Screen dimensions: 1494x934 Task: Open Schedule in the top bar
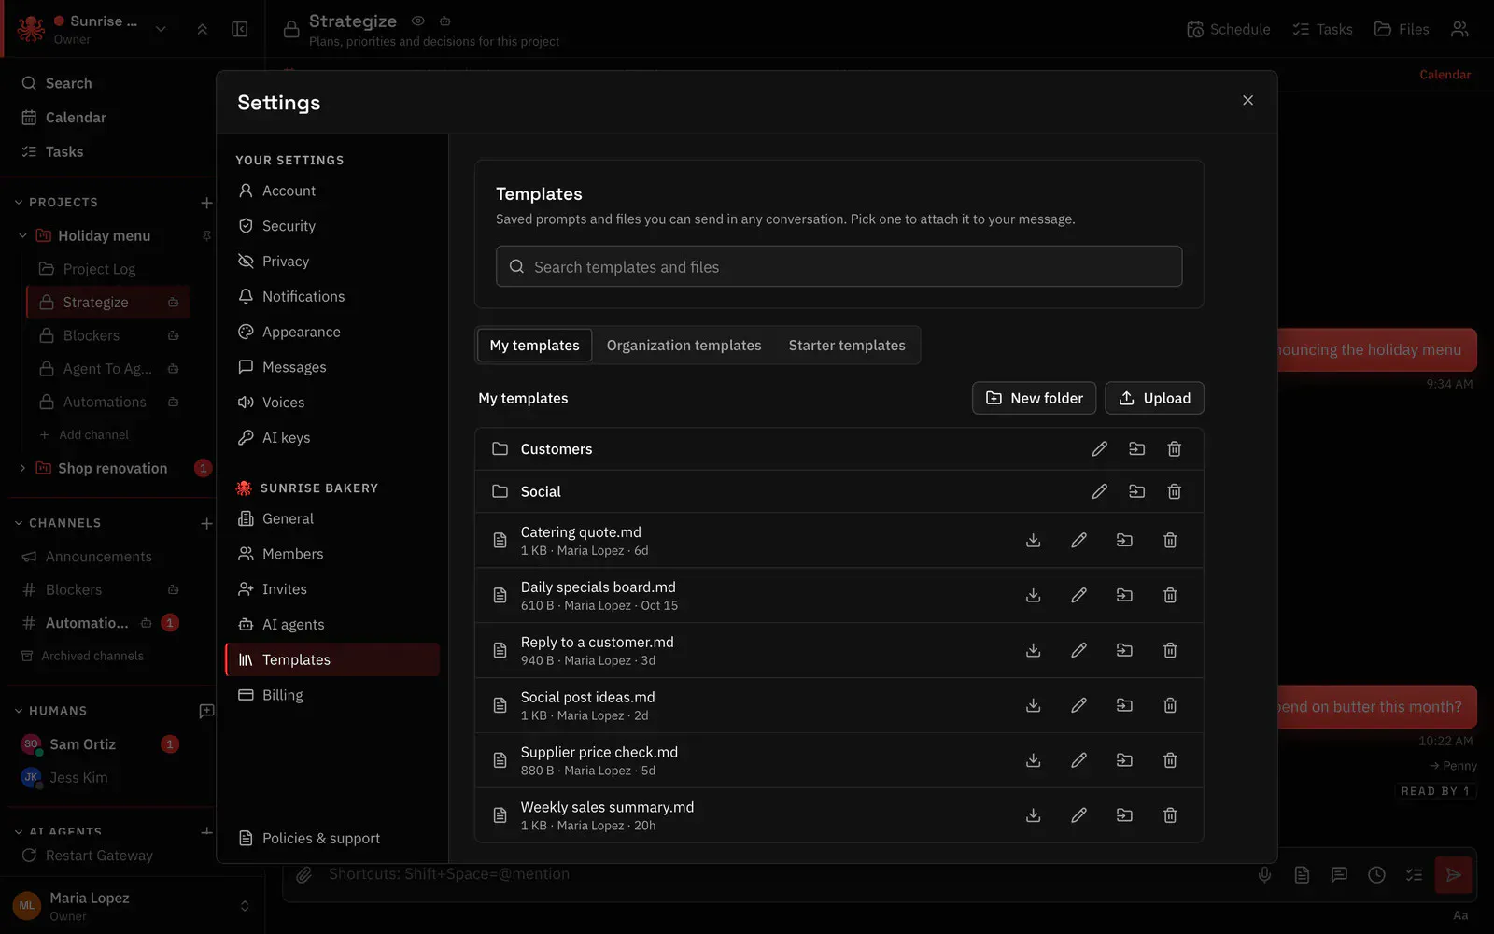[1228, 29]
